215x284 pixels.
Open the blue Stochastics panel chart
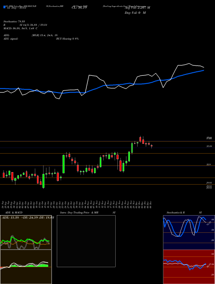[x=189, y=232]
